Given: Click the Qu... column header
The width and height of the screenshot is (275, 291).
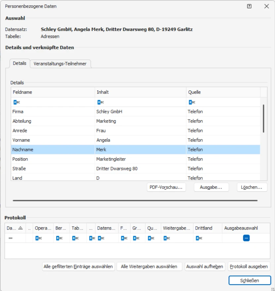Looking at the screenshot, I should click(153, 228).
